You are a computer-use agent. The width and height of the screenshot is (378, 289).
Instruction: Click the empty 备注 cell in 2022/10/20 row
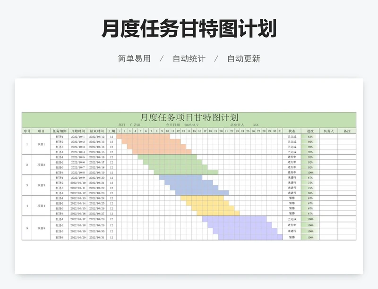pos(347,237)
